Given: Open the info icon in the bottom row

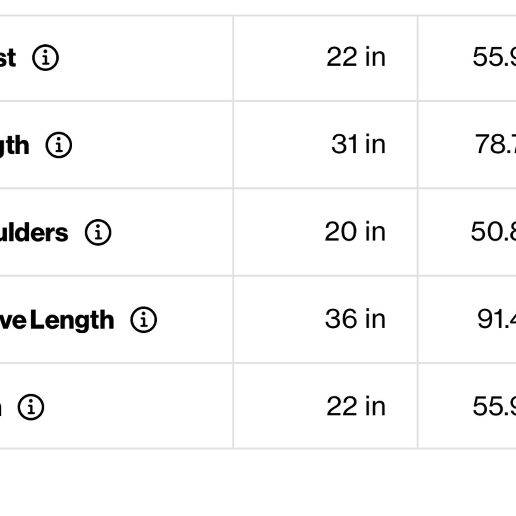Looking at the screenshot, I should tap(31, 407).
